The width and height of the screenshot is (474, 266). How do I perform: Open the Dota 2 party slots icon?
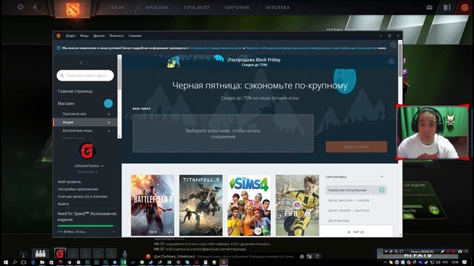(x=40, y=253)
